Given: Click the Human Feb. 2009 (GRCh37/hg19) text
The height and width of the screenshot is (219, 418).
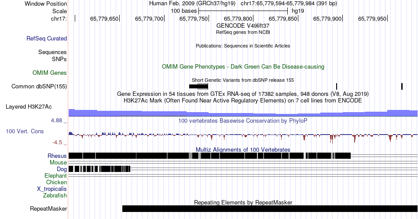Looking at the screenshot, I should (x=192, y=4).
